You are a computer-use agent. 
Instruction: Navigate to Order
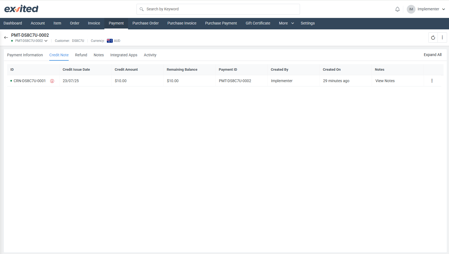[75, 23]
